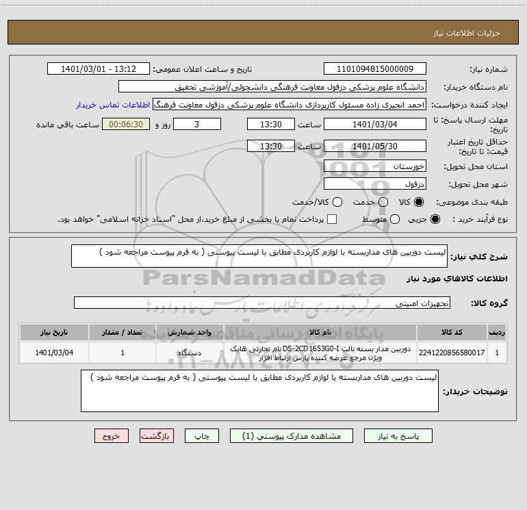Select the متوسط purchase type radio

click(x=395, y=219)
